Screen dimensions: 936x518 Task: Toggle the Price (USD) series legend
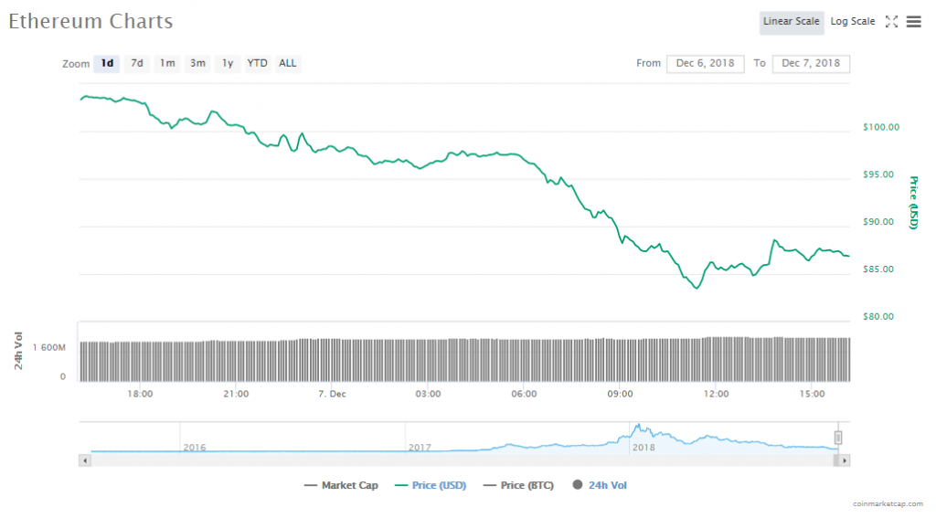pos(430,485)
